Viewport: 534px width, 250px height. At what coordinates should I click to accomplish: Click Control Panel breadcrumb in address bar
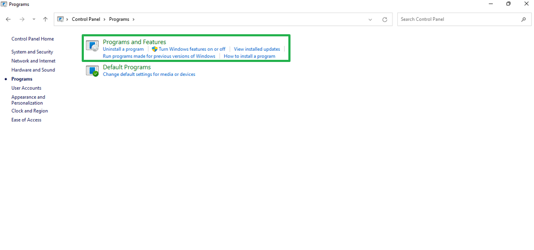86,19
